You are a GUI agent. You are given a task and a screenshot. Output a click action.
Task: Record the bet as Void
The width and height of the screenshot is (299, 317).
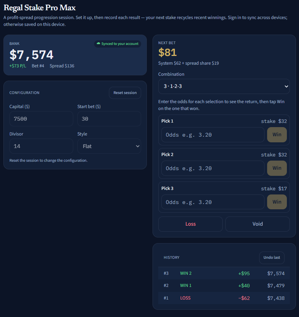click(258, 224)
